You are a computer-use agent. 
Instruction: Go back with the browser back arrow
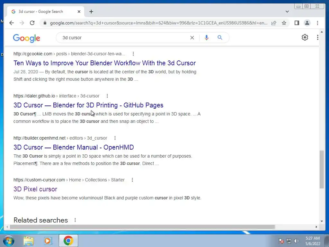click(12, 23)
